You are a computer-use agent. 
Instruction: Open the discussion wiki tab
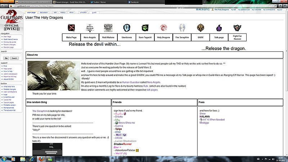(44, 13)
